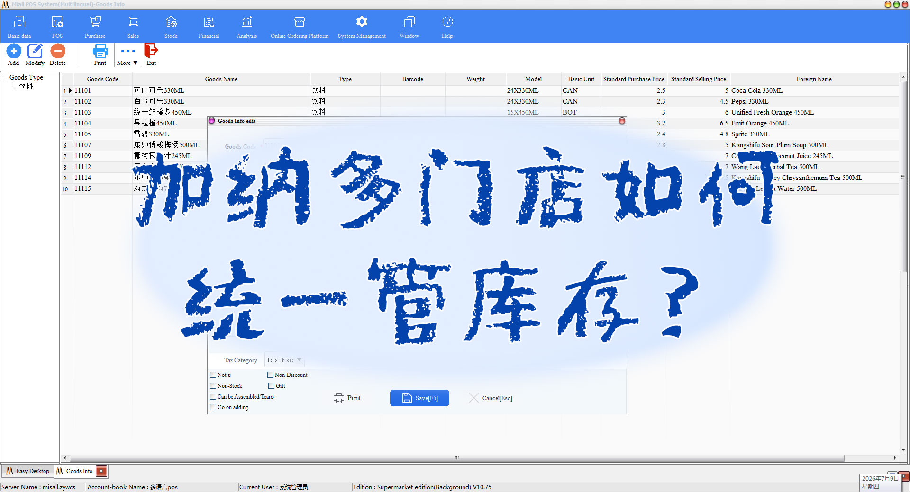Click right arrow of horizontal scrollbar
Screen dimensions: 910x492
coord(895,458)
